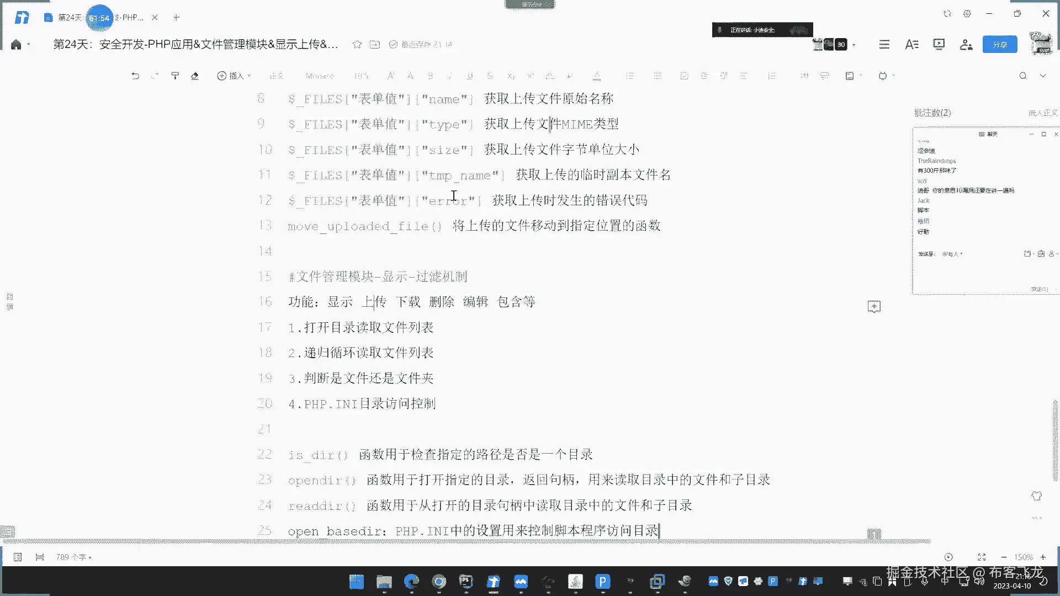Viewport: 1060px width, 596px height.
Task: Click the clear formatting eraser icon
Action: coord(195,76)
